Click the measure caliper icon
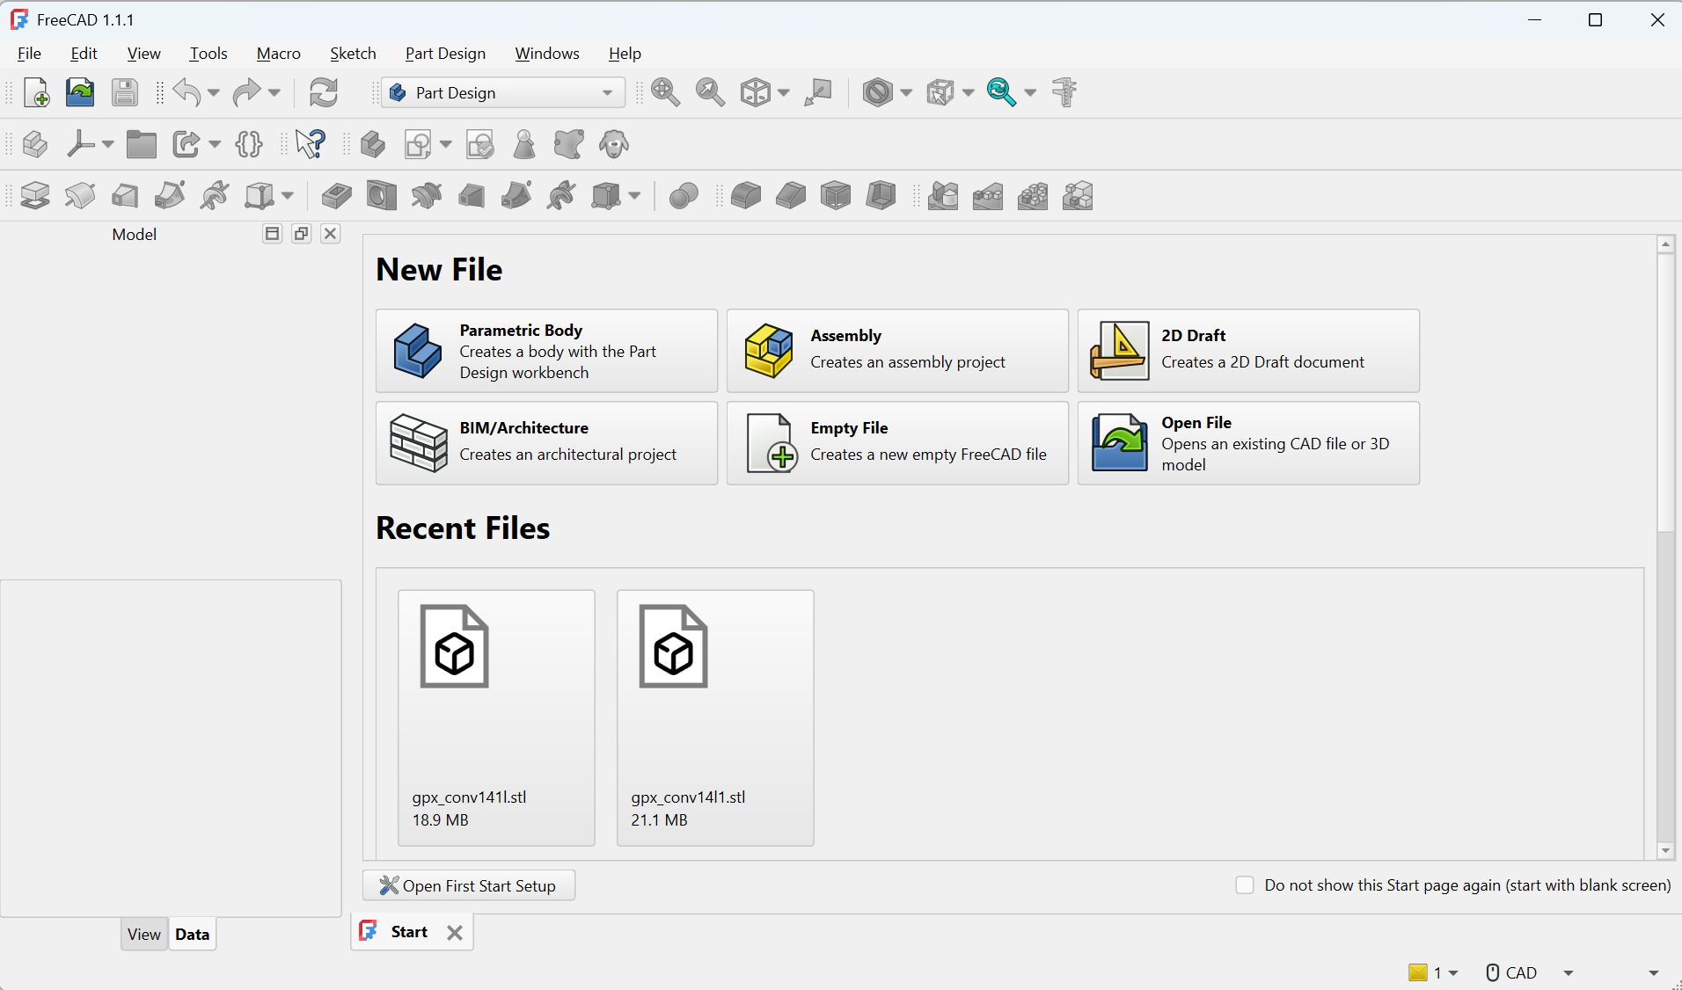 (1064, 92)
